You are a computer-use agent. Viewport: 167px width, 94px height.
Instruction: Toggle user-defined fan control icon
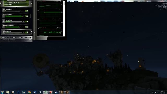coord(31,32)
